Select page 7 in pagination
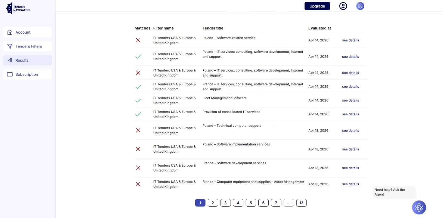 276,203
